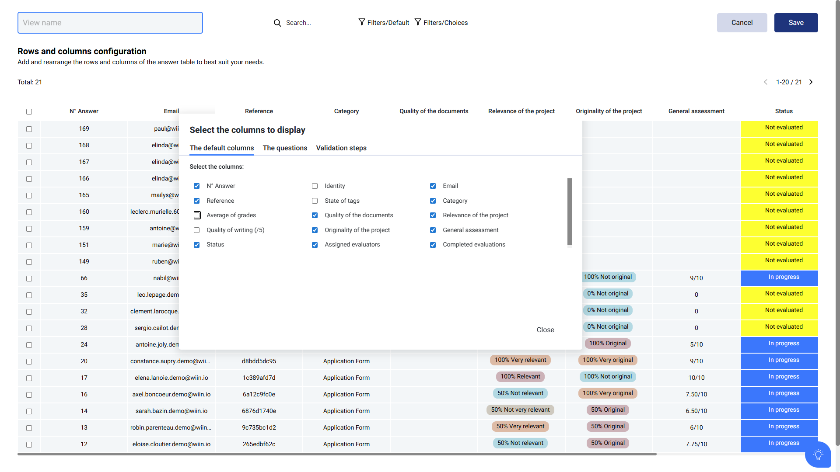Click the dialog's vertical scrollbar
Viewport: 840px width, 472px height.
[570, 212]
